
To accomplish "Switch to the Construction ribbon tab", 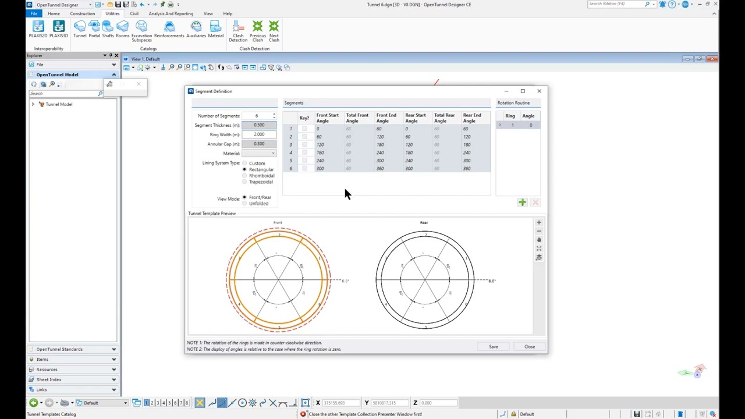I will [x=83, y=13].
